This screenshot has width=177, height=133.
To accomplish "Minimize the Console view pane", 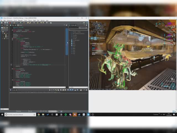I will [x=84, y=90].
